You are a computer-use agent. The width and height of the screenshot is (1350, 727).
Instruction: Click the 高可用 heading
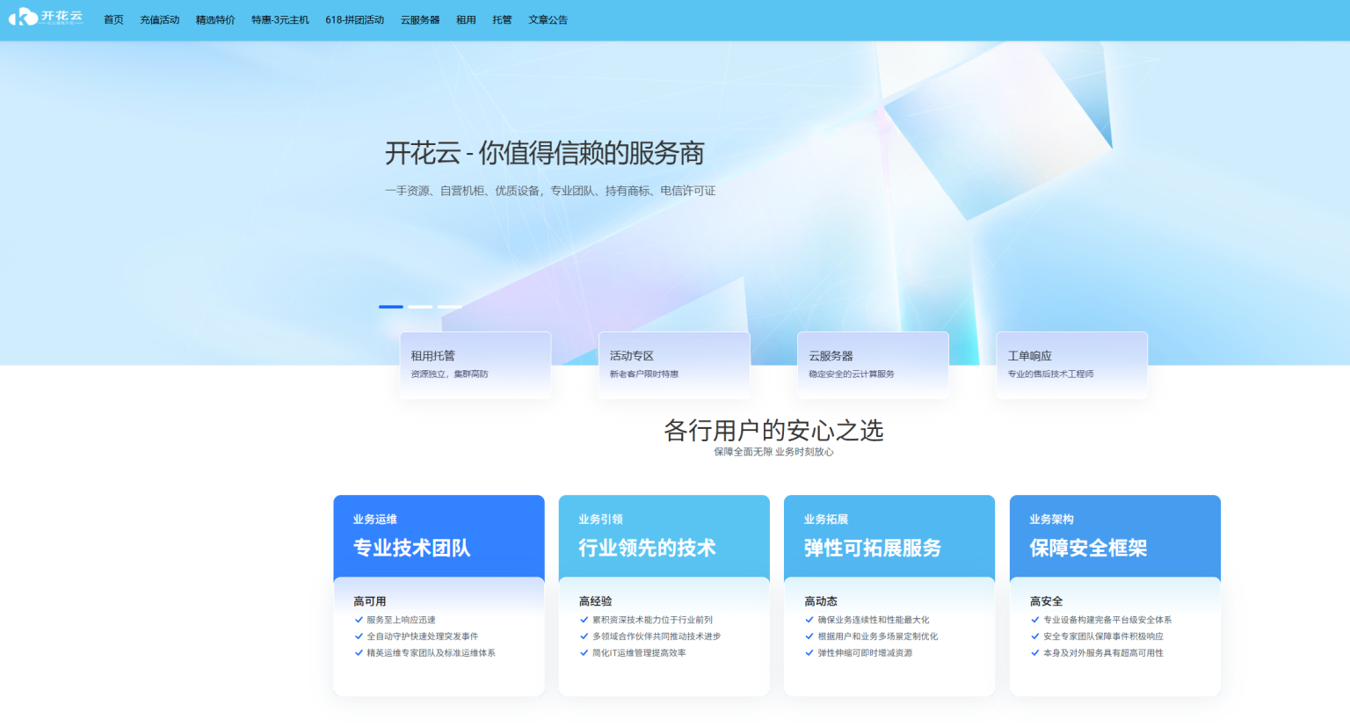pos(369,601)
